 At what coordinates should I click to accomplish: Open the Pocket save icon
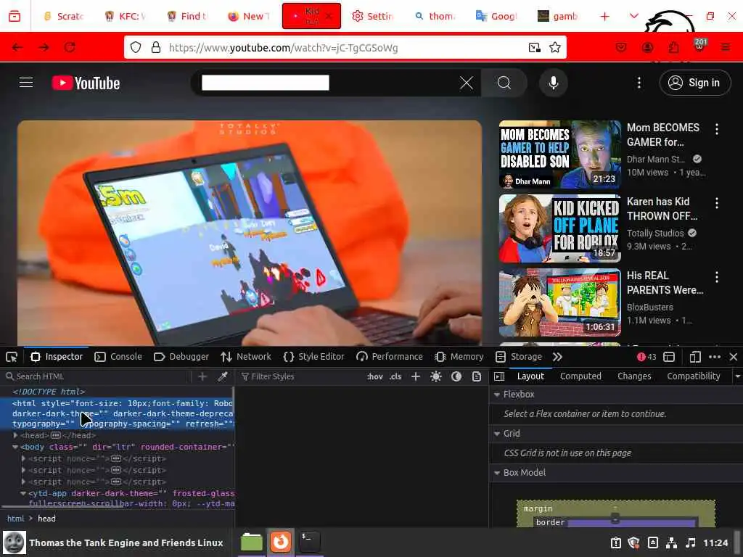[621, 47]
